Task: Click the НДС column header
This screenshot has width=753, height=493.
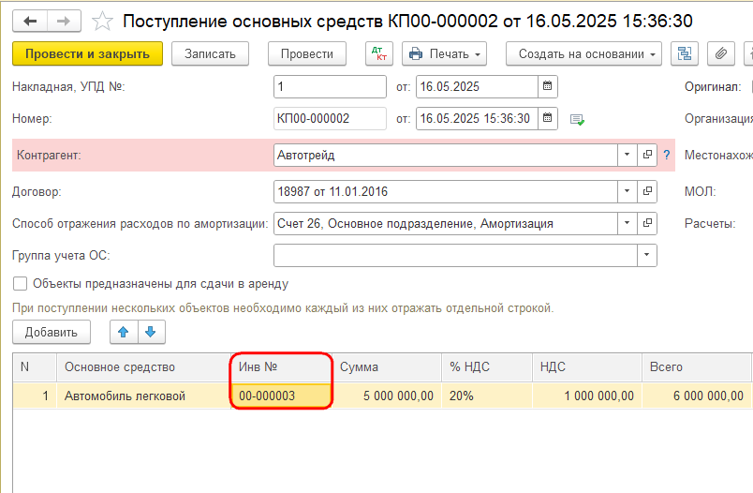Action: (587, 367)
